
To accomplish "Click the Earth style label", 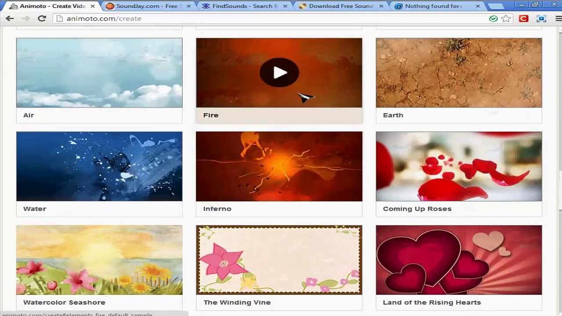I will pyautogui.click(x=393, y=115).
